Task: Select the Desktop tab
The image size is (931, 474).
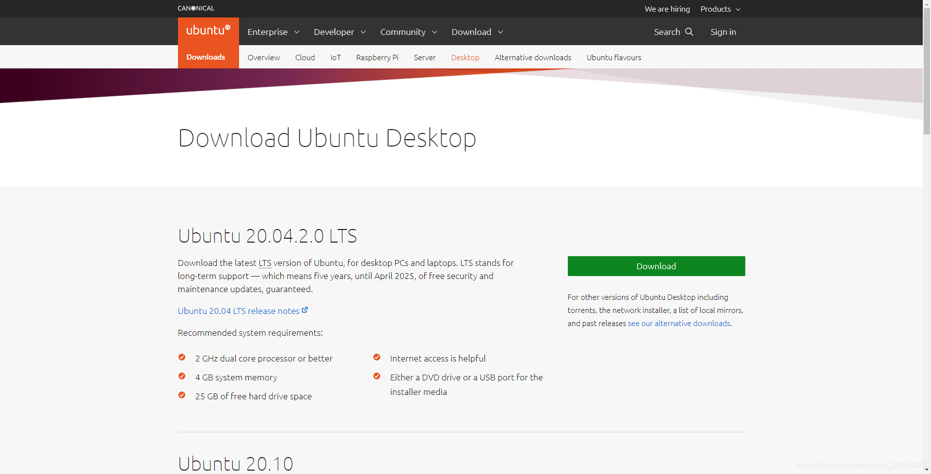Action: [465, 57]
